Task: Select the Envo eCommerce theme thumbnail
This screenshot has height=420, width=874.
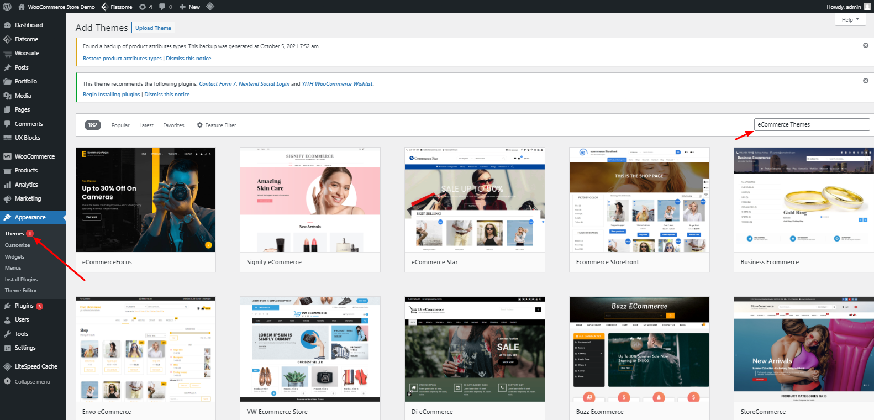Action: click(x=146, y=349)
